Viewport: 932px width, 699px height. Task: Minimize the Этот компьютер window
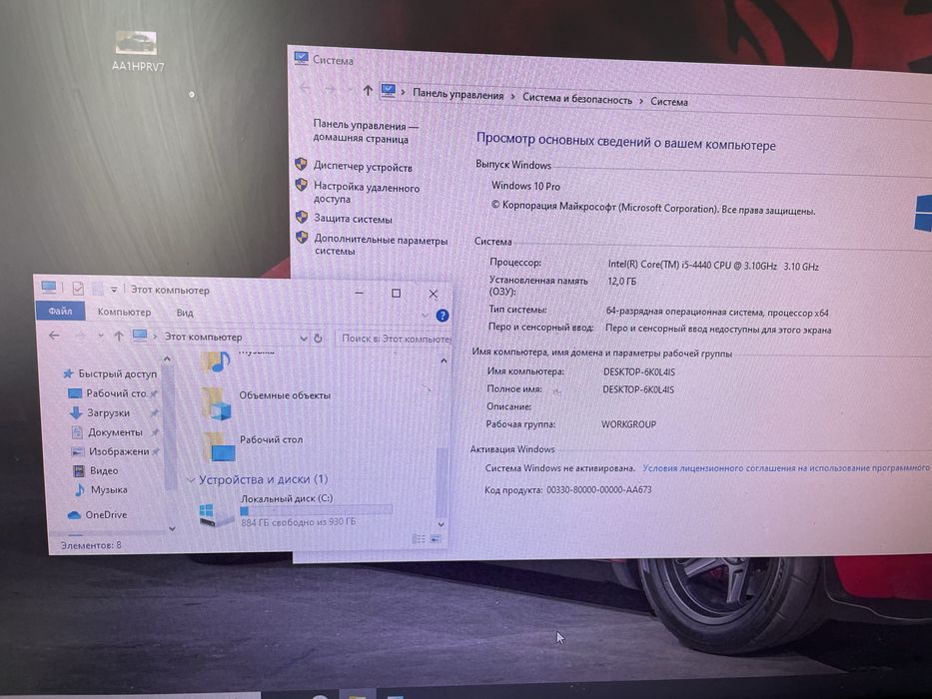[359, 293]
